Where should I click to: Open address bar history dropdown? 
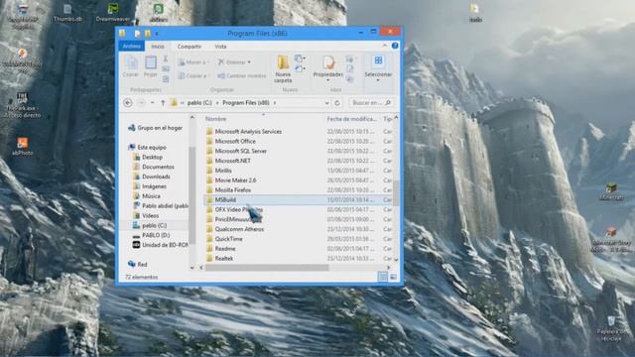click(326, 103)
